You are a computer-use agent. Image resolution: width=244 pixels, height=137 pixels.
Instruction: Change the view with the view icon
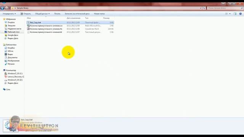click(226, 14)
